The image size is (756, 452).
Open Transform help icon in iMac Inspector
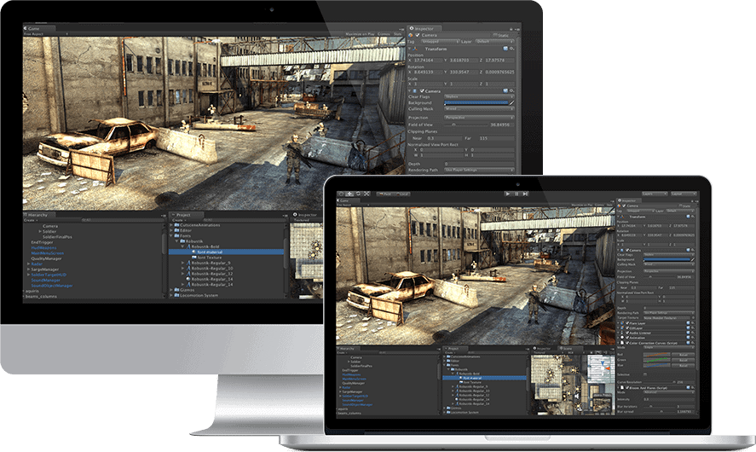tap(505, 49)
